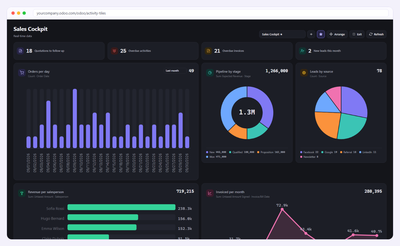Click the Exit button
Image resolution: width=400 pixels, height=246 pixels.
coord(357,34)
